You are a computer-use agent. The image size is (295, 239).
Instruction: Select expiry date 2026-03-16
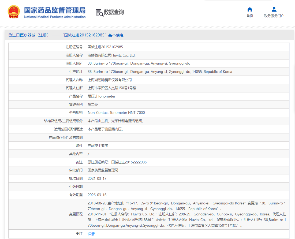97,195
